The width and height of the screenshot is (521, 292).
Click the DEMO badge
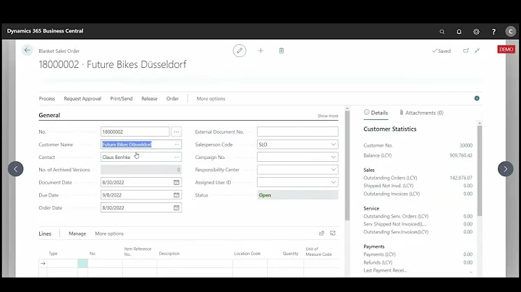pyautogui.click(x=506, y=49)
